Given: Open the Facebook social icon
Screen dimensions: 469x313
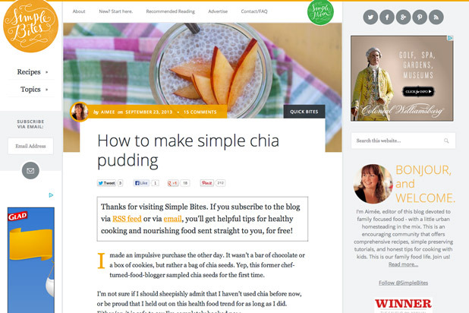Looking at the screenshot, I should point(387,17).
